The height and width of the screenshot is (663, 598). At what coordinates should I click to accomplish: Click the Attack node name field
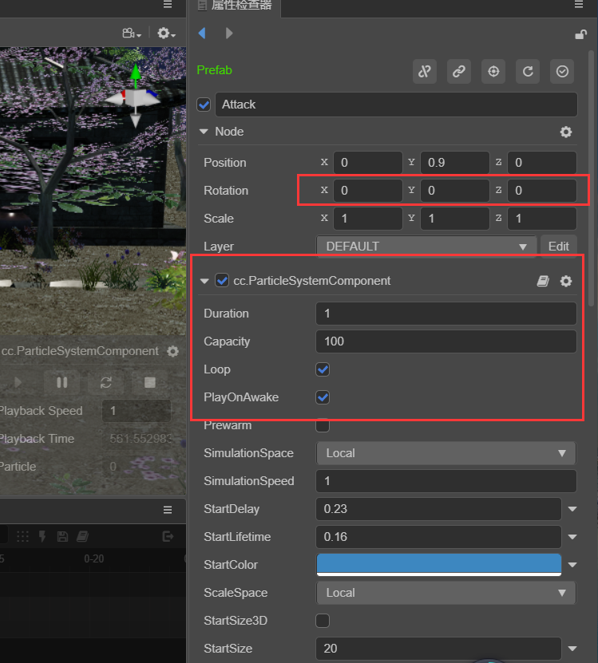396,105
